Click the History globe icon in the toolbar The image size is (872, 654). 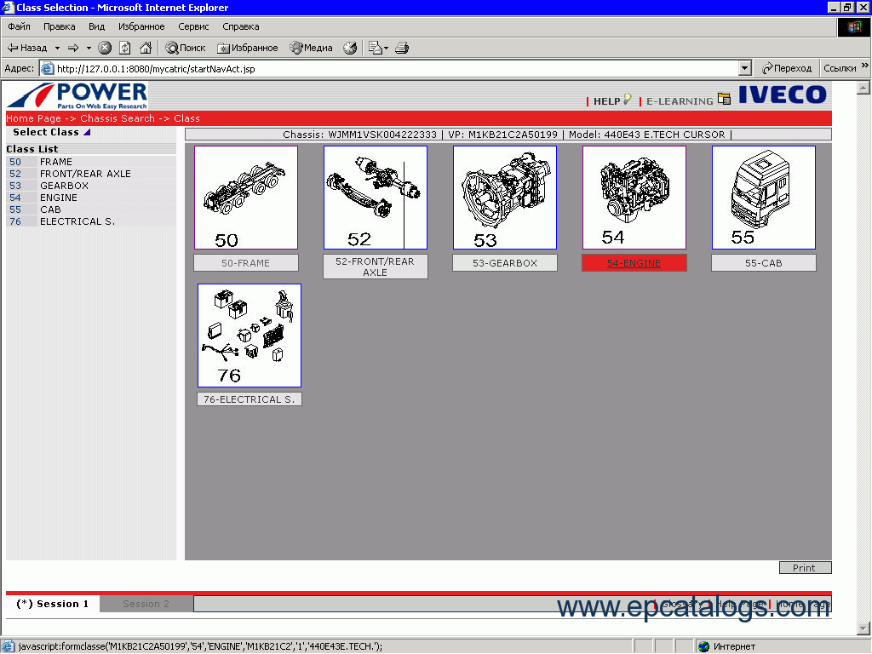click(349, 48)
